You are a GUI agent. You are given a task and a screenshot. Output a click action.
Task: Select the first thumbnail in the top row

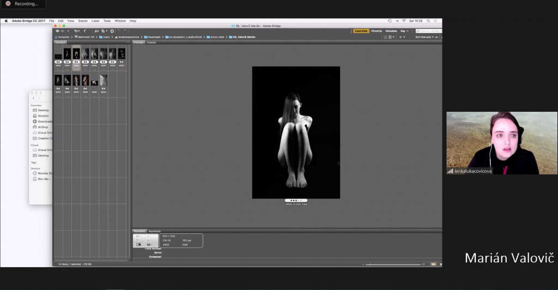pos(58,56)
